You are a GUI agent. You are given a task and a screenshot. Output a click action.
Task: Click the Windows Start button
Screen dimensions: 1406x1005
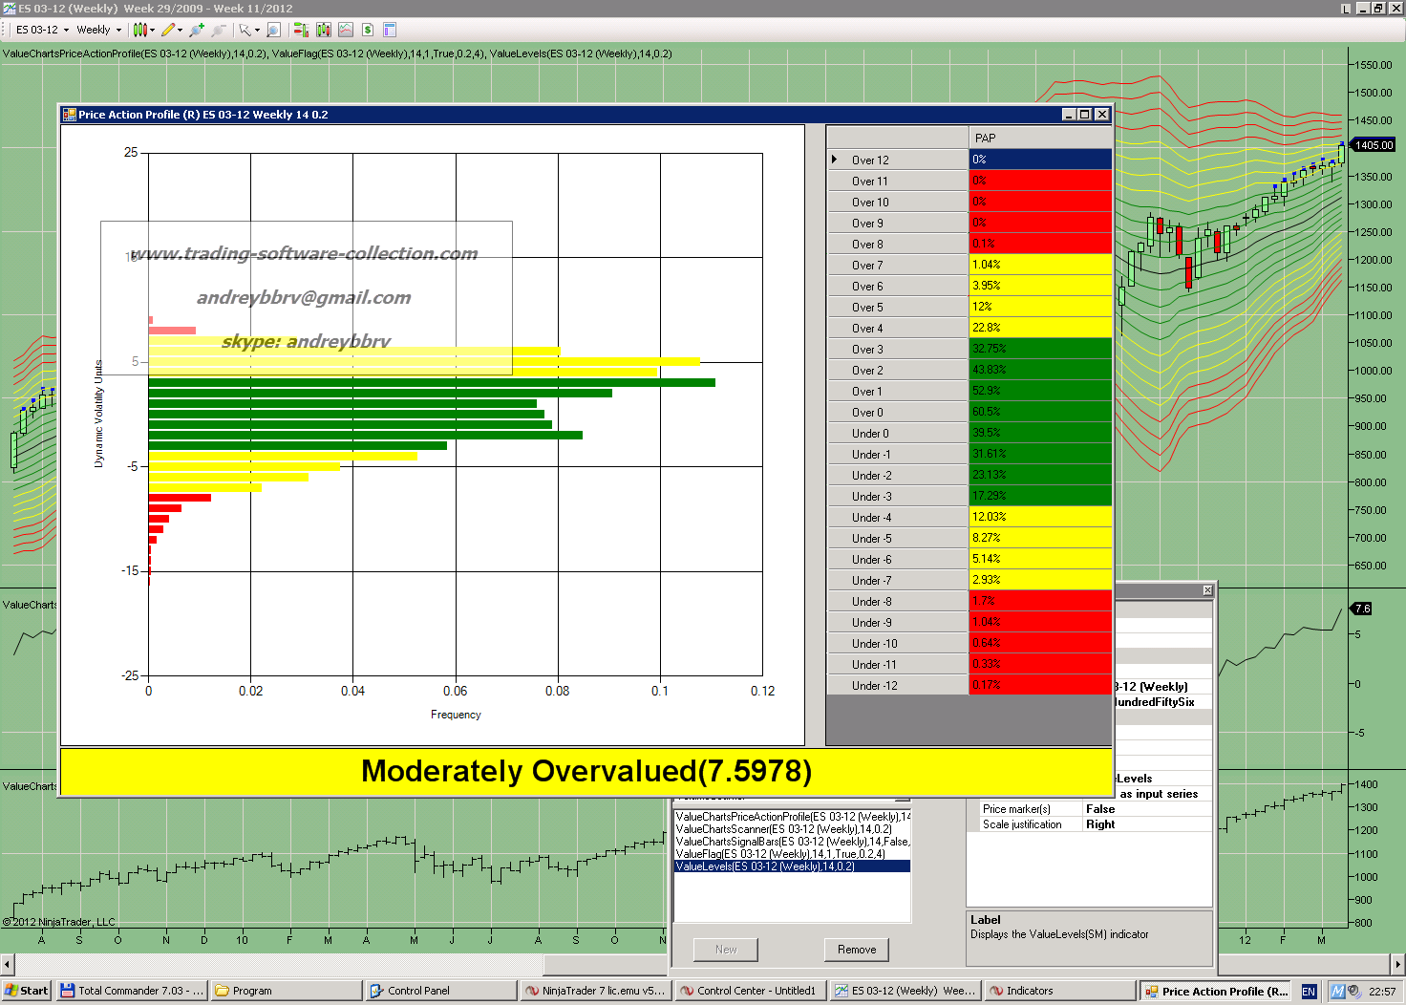[x=27, y=991]
